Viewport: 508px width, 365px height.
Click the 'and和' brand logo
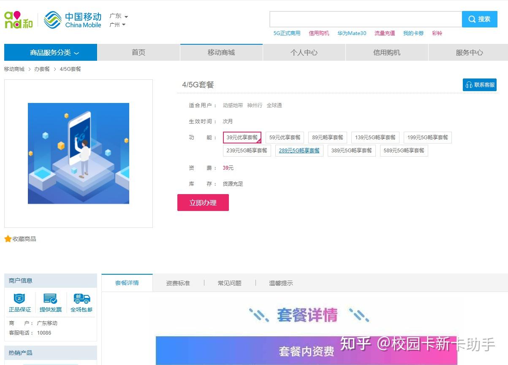[x=18, y=20]
